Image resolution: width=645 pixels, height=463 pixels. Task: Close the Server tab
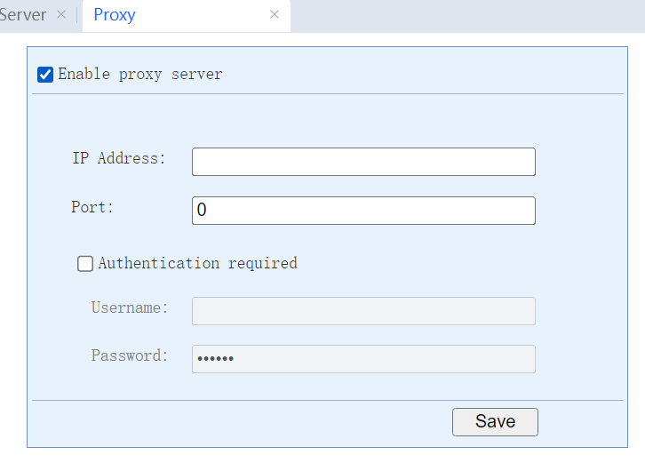pyautogui.click(x=60, y=15)
